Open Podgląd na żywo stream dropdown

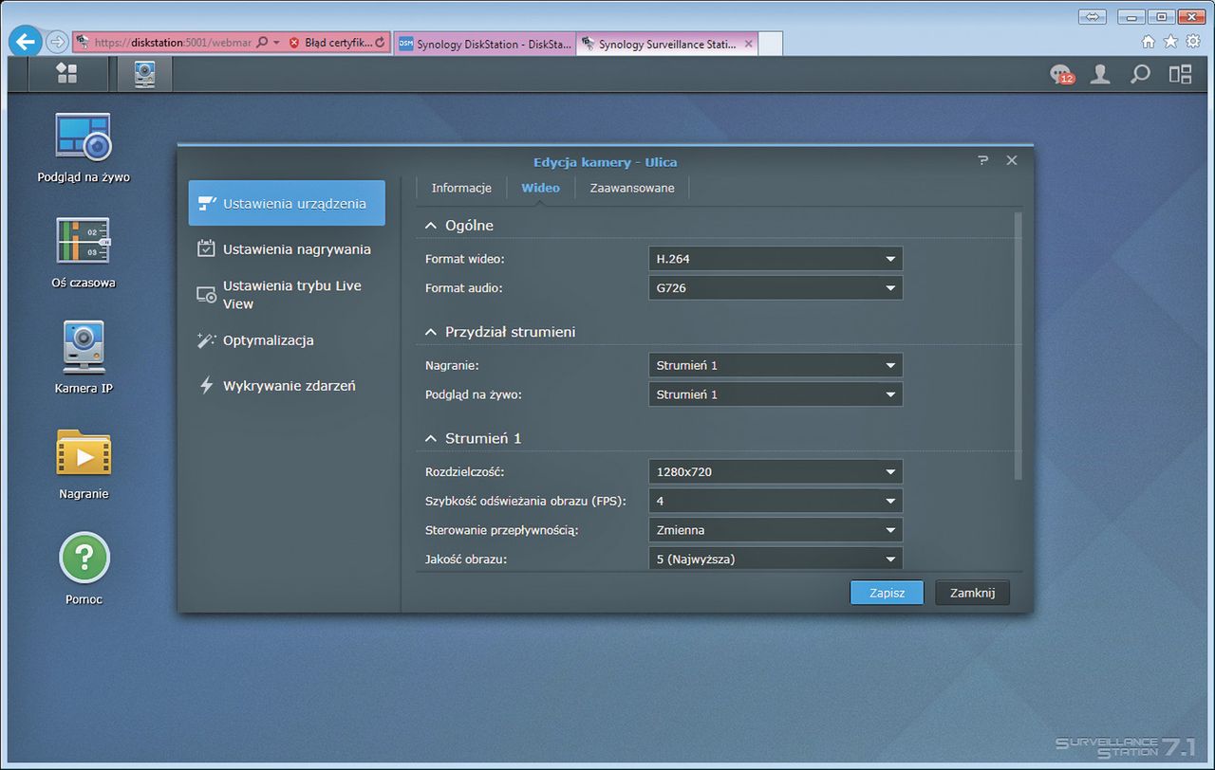[x=776, y=394]
